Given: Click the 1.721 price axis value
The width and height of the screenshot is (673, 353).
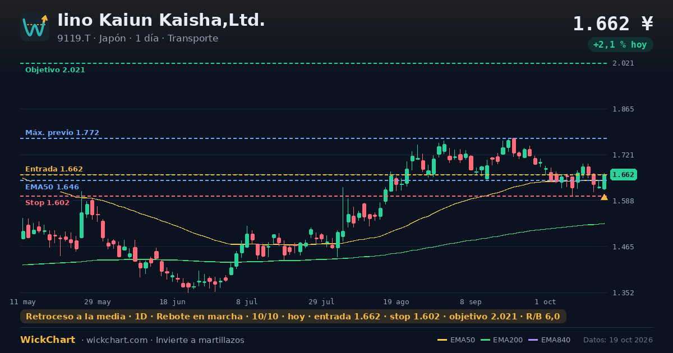Looking at the screenshot, I should [x=623, y=155].
